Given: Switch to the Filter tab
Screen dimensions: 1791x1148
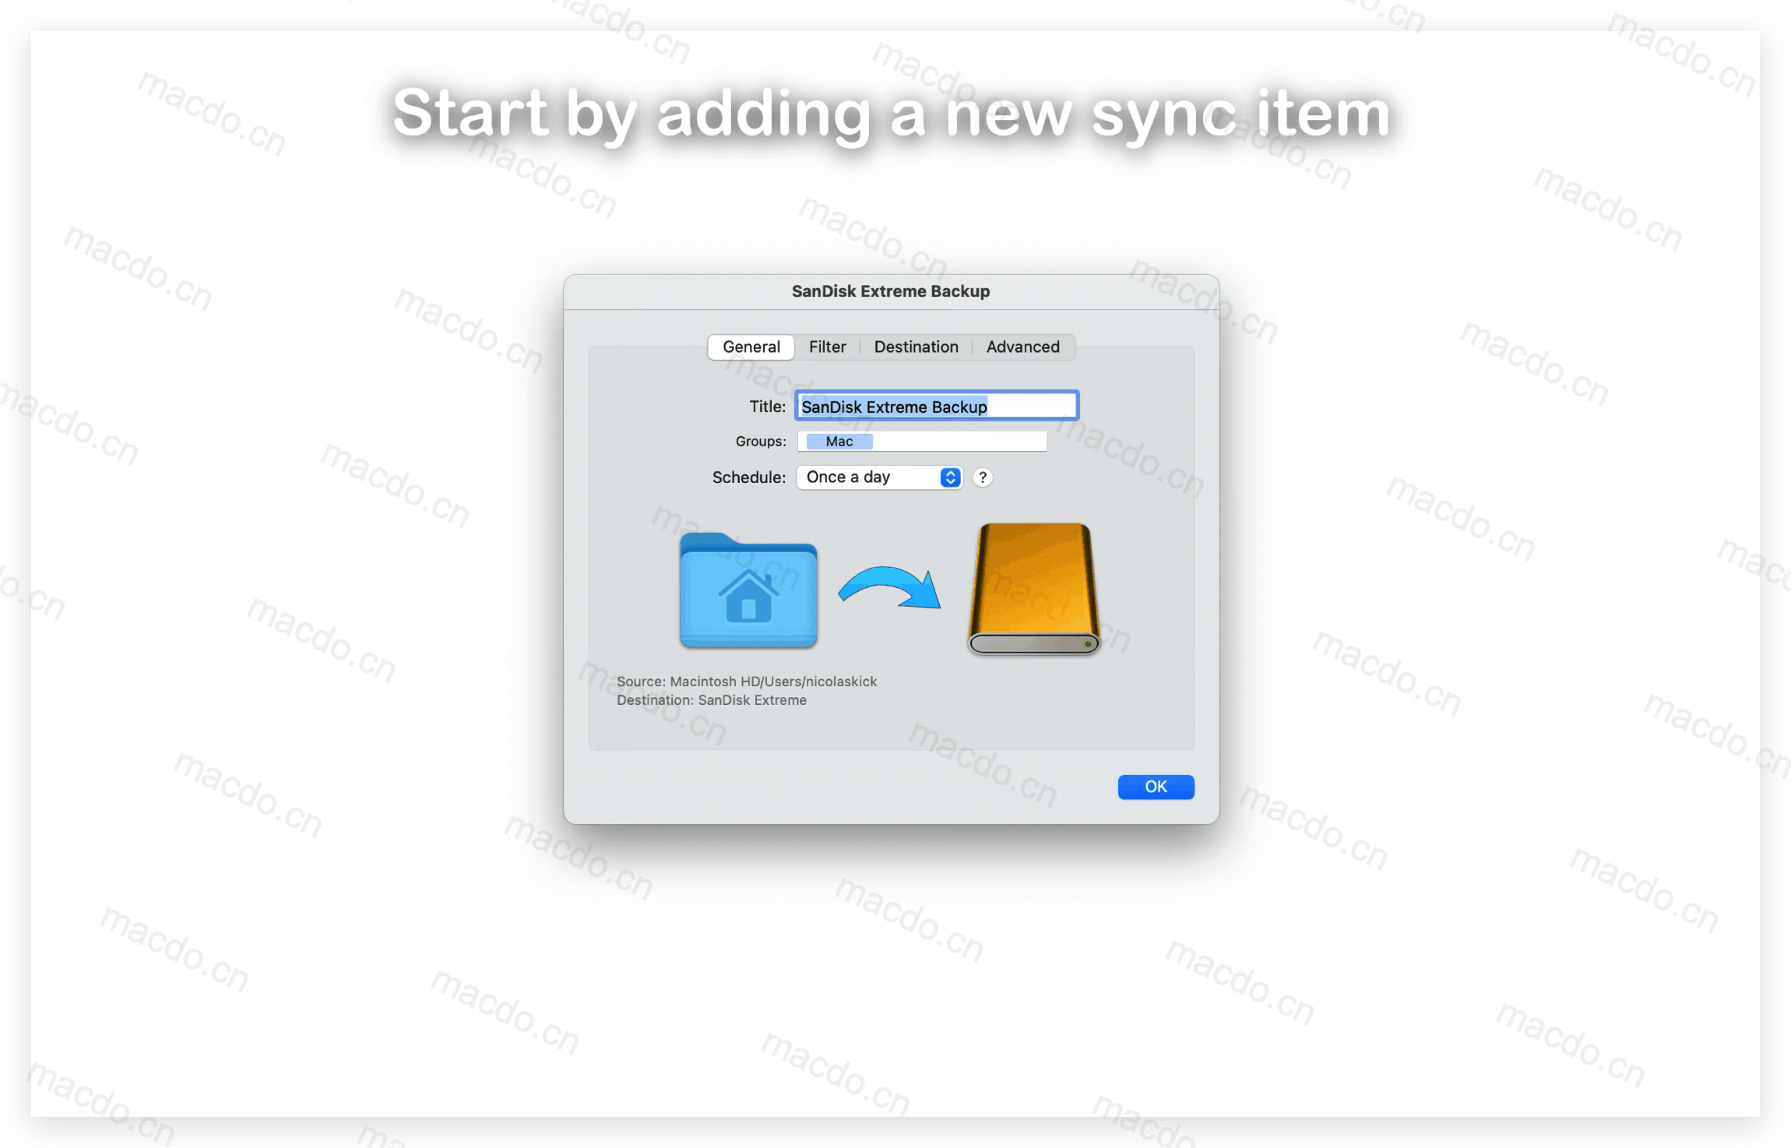Looking at the screenshot, I should tap(826, 346).
